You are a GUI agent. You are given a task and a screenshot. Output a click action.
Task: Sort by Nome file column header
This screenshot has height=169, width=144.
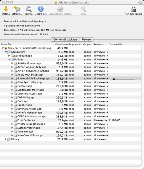27,44
